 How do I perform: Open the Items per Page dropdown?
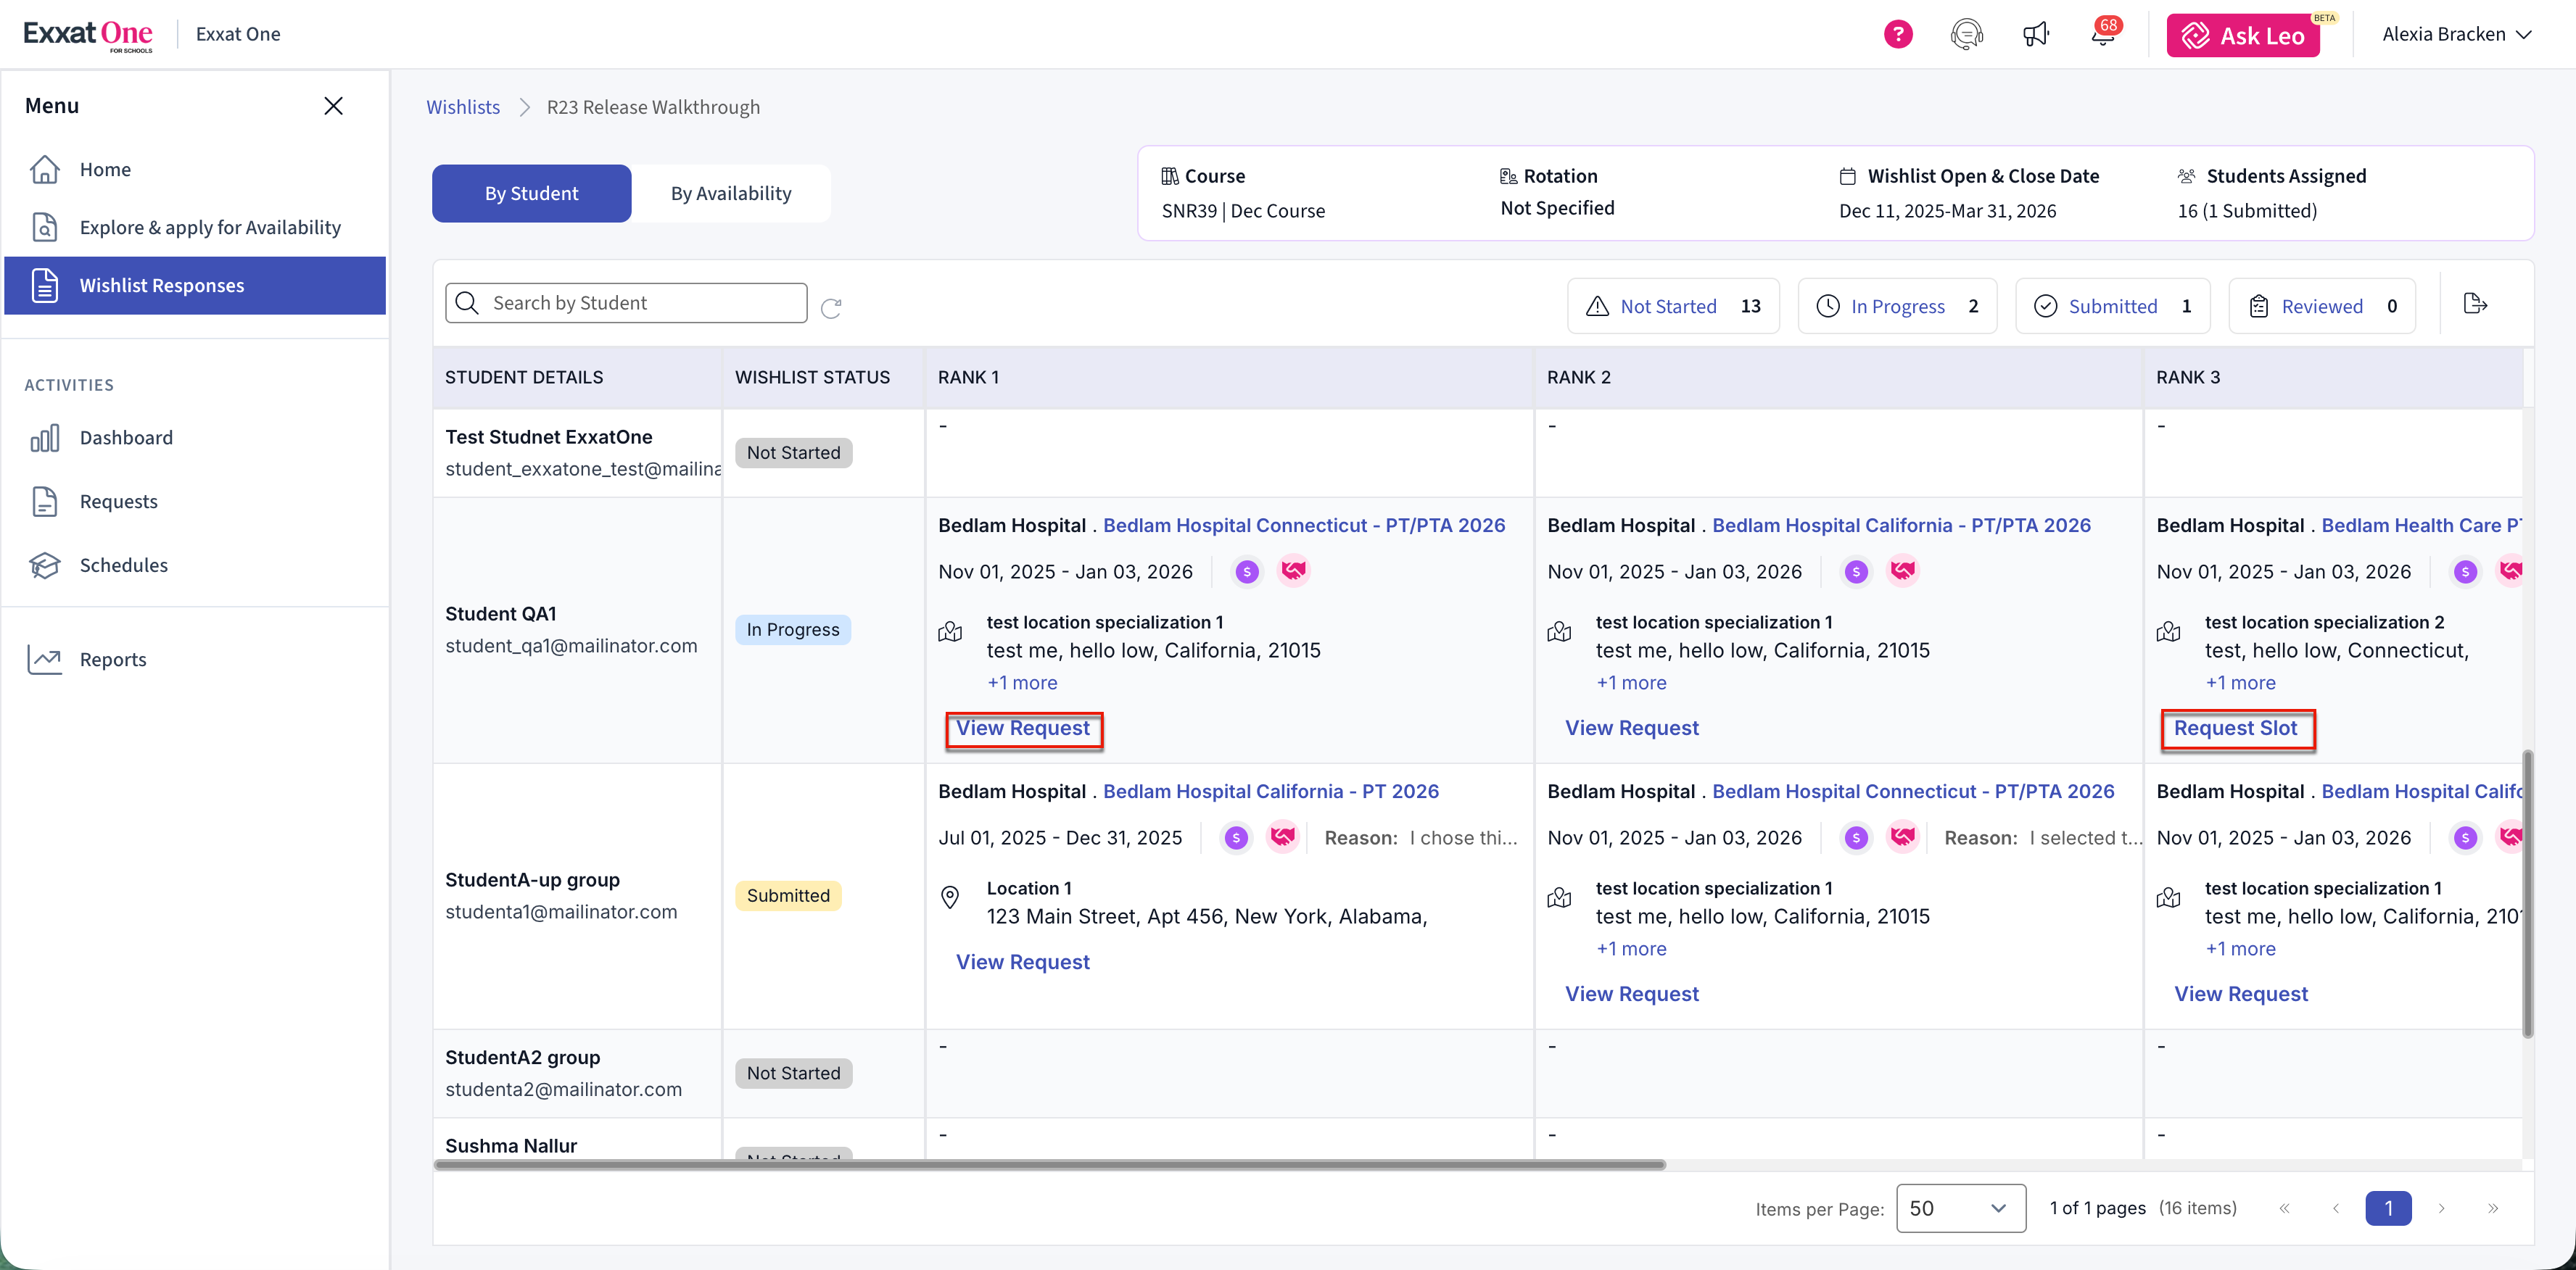pyautogui.click(x=1960, y=1208)
